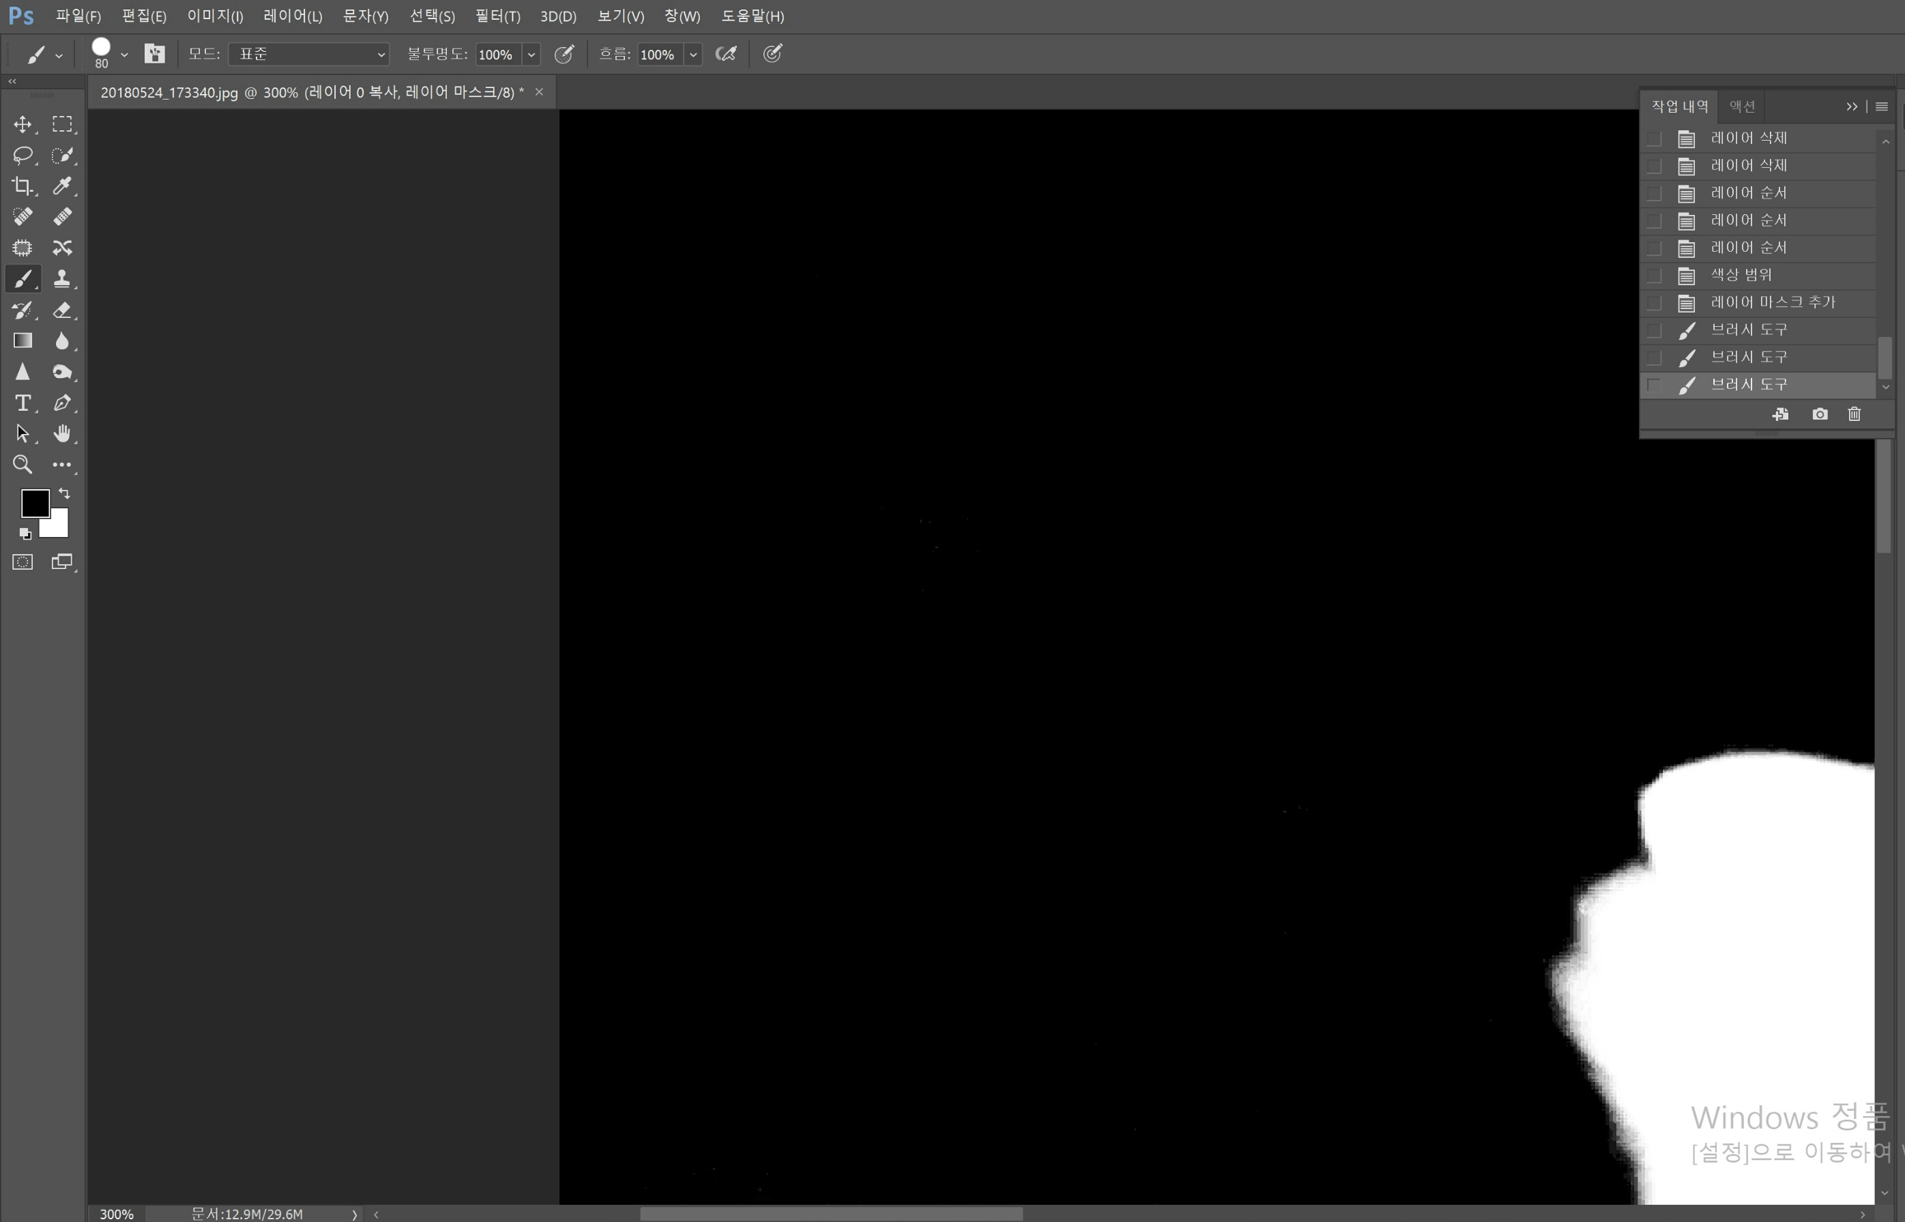Pick the Eraser tool
This screenshot has height=1222, width=1905.
62,310
